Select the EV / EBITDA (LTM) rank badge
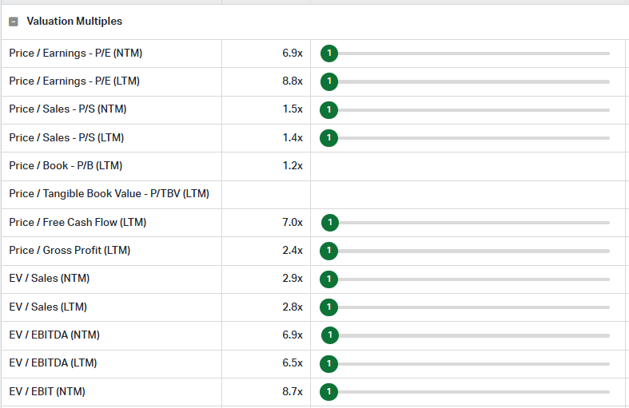This screenshot has height=408, width=629. point(329,364)
